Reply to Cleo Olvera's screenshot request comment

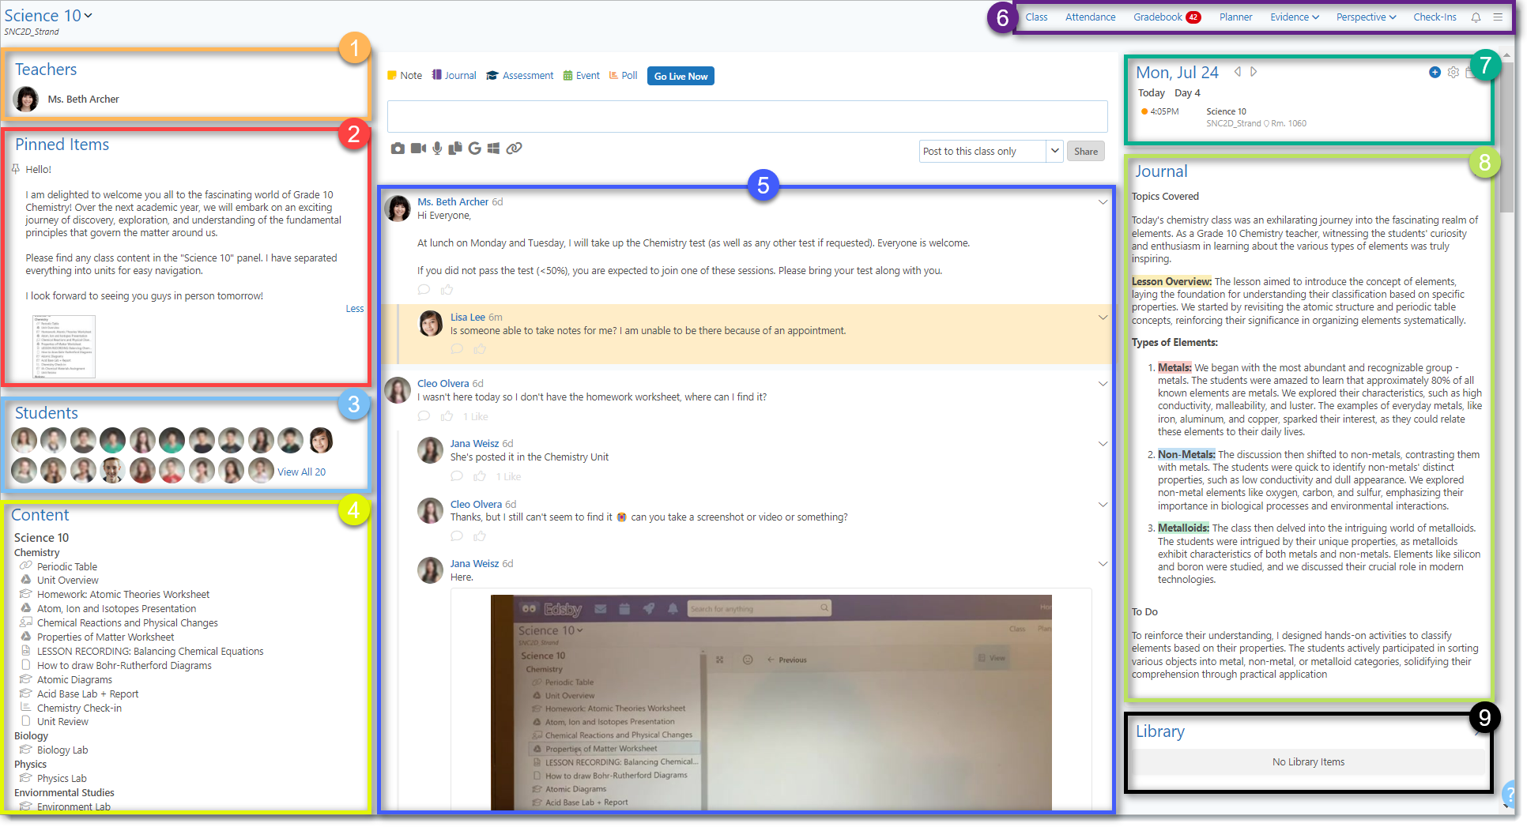[457, 536]
